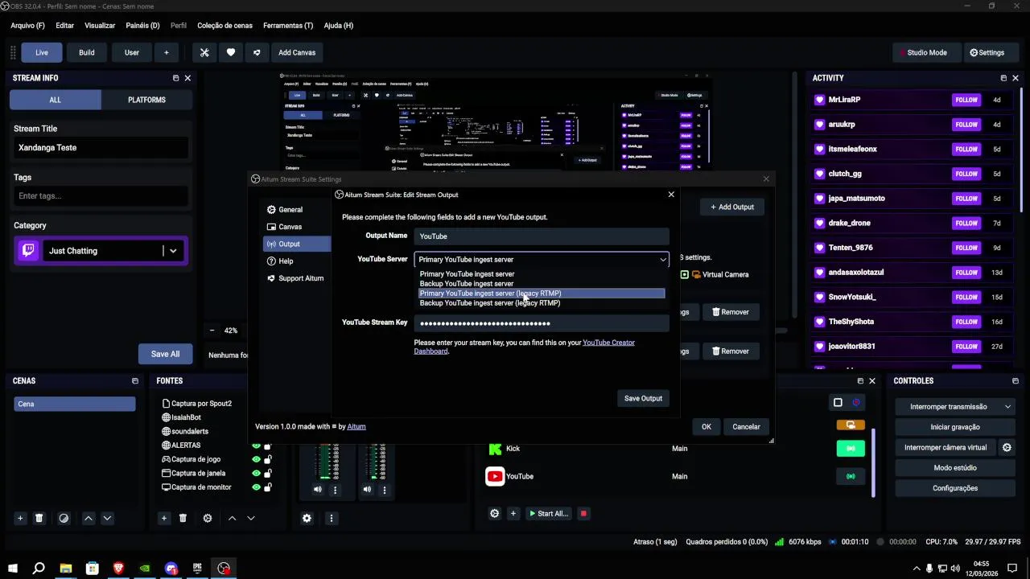The width and height of the screenshot is (1030, 579).
Task: Open Epic Games launcher from taskbar
Action: click(197, 569)
